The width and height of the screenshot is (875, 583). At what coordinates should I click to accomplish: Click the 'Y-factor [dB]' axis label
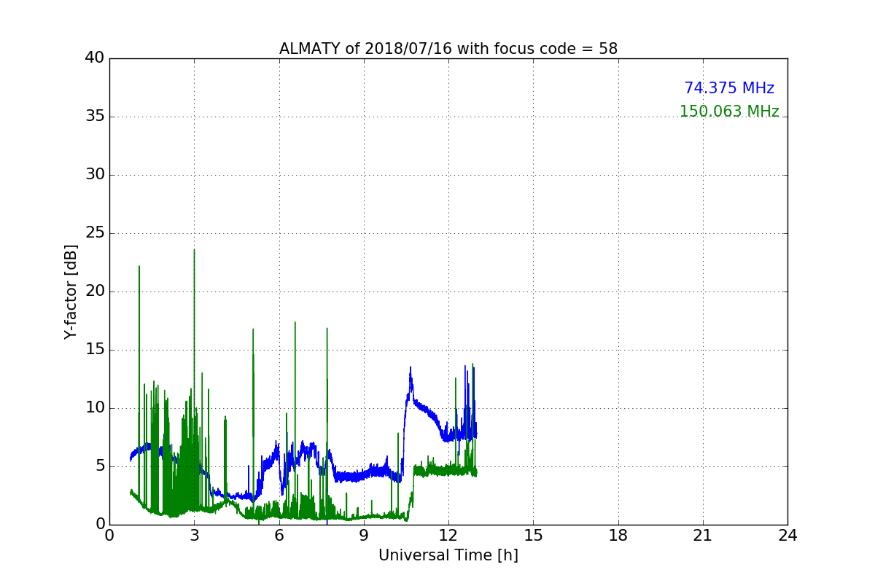(x=70, y=291)
